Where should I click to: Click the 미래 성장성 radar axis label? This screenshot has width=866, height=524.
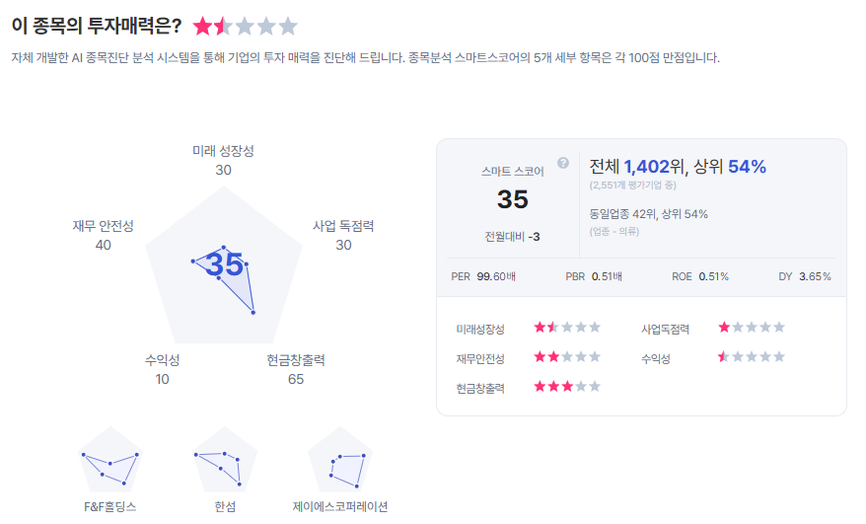(x=223, y=151)
